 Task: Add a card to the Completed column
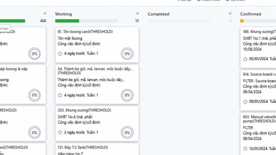(x=230, y=13)
